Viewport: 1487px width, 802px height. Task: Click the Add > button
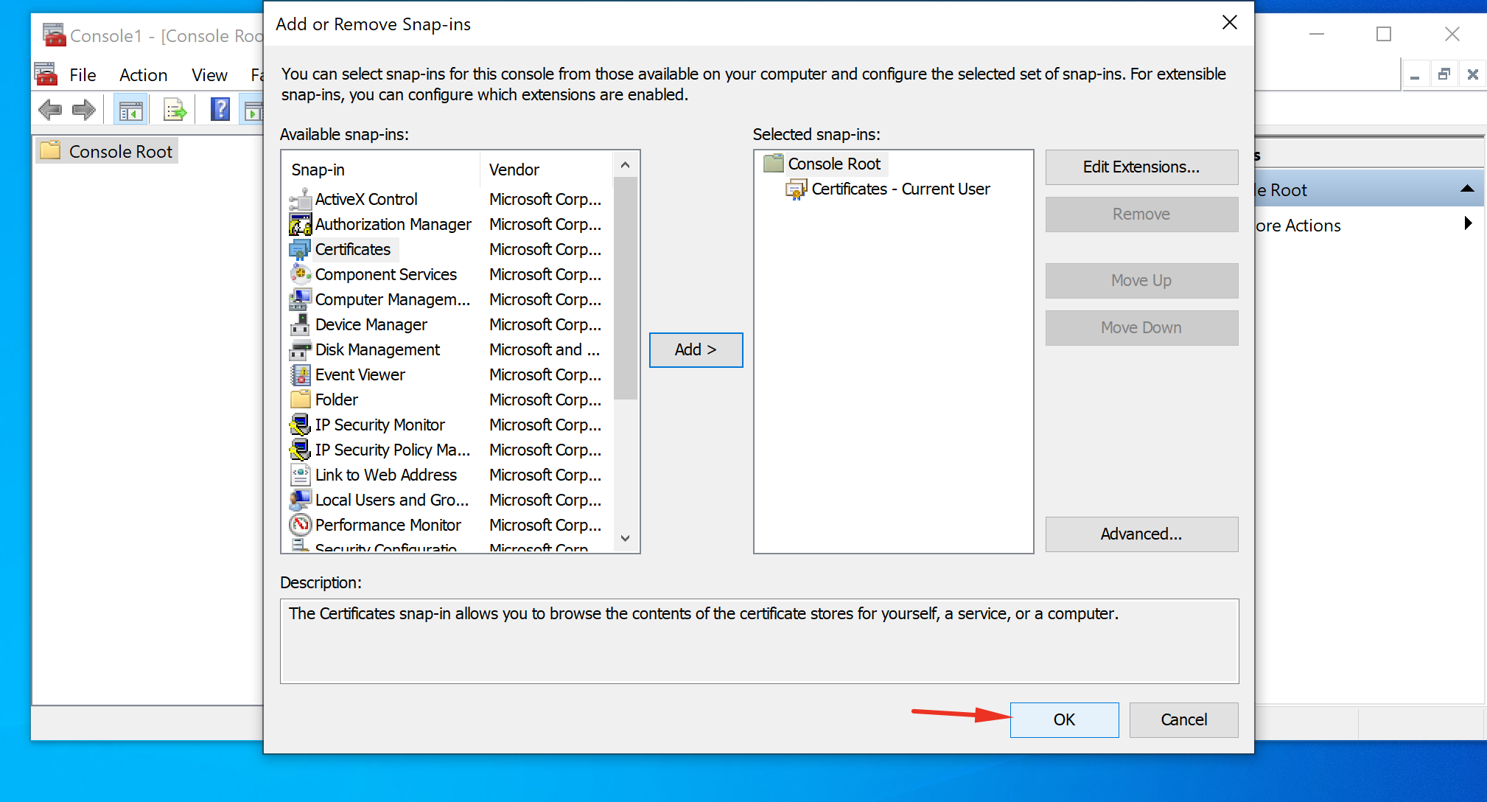(x=695, y=349)
